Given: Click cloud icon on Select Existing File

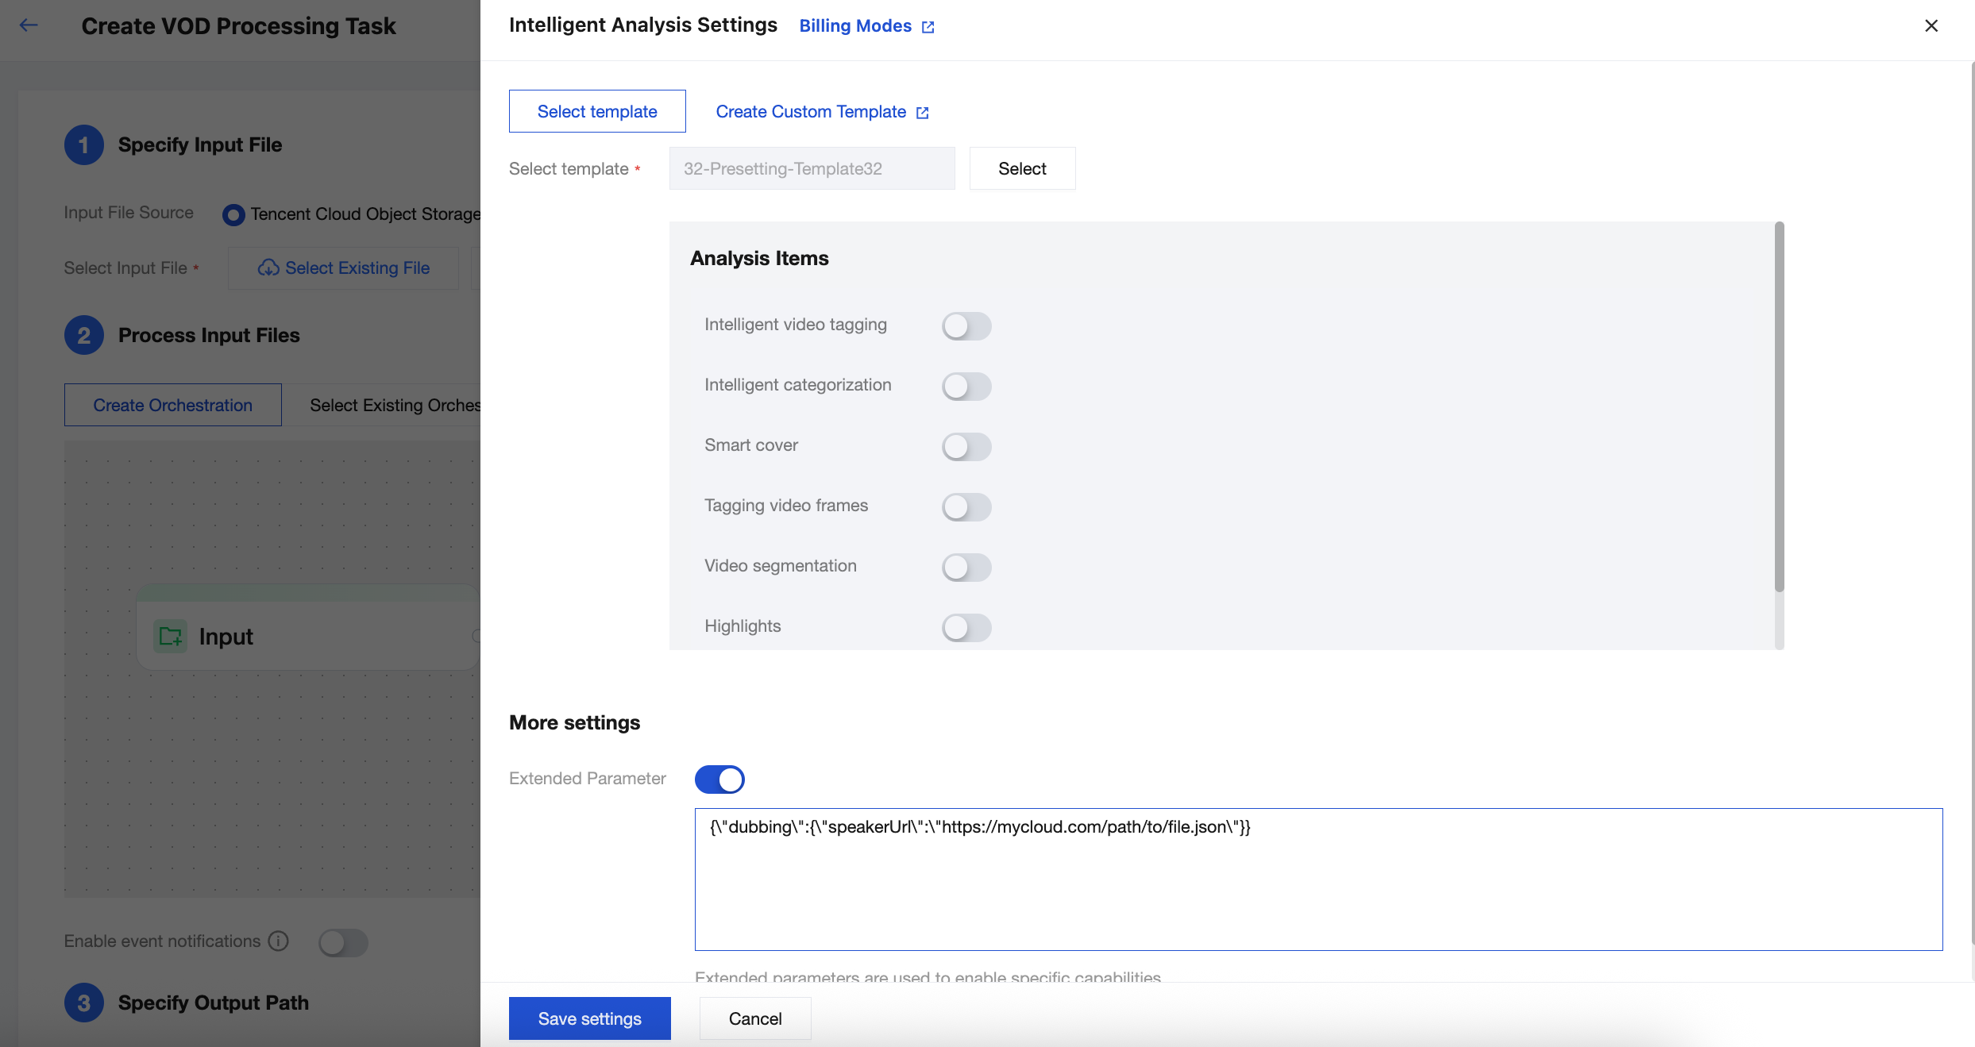Looking at the screenshot, I should pyautogui.click(x=268, y=268).
